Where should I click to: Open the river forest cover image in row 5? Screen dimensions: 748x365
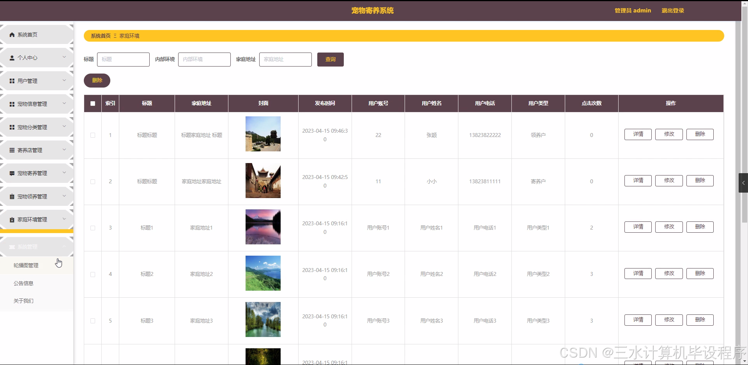[x=263, y=319]
